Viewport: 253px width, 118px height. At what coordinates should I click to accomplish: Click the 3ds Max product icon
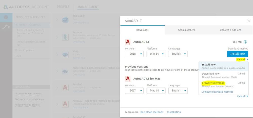pyautogui.click(x=65, y=37)
